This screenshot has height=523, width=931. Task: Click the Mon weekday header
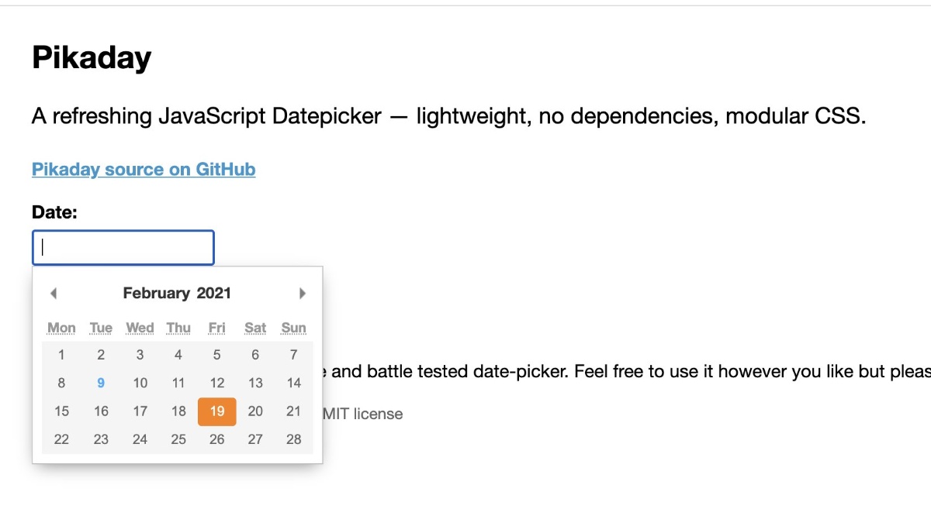tap(62, 328)
